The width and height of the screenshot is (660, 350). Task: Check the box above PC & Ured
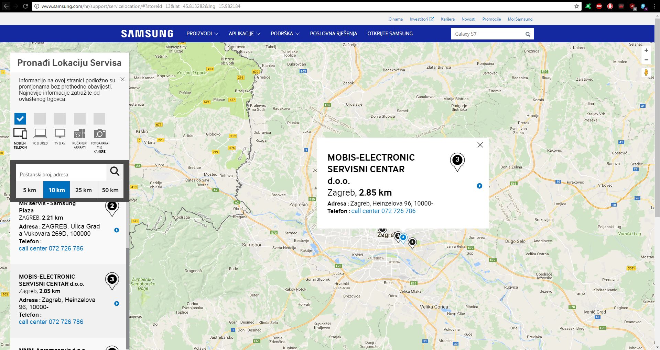point(40,119)
